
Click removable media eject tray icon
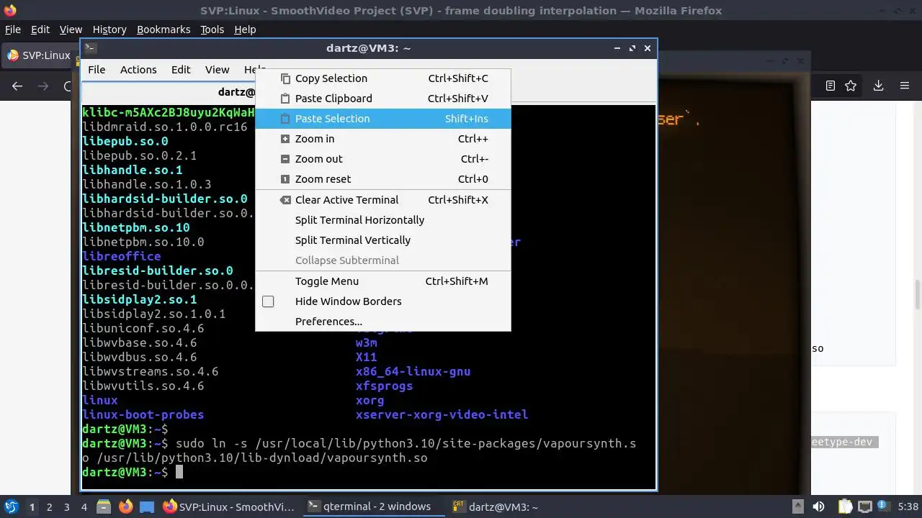pyautogui.click(x=797, y=506)
